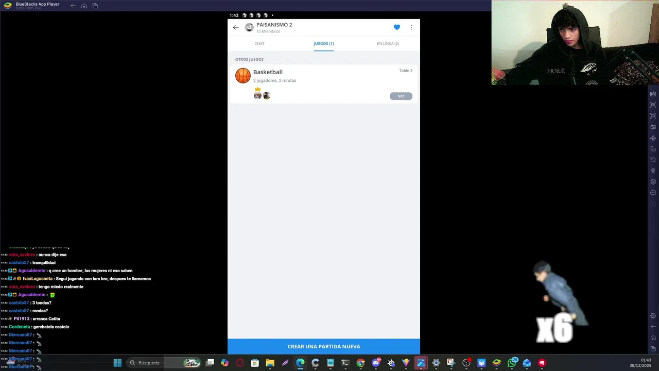Open BlueStacks from the taskbar
This screenshot has width=659, height=371.
pos(496,363)
